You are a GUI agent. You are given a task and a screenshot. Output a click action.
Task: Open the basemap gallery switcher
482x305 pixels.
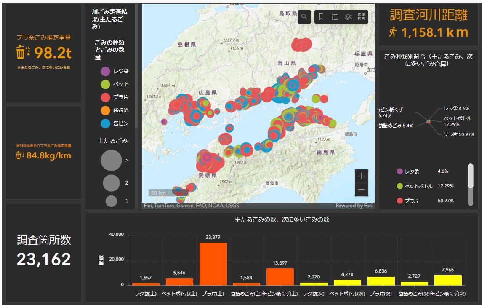pos(361,17)
